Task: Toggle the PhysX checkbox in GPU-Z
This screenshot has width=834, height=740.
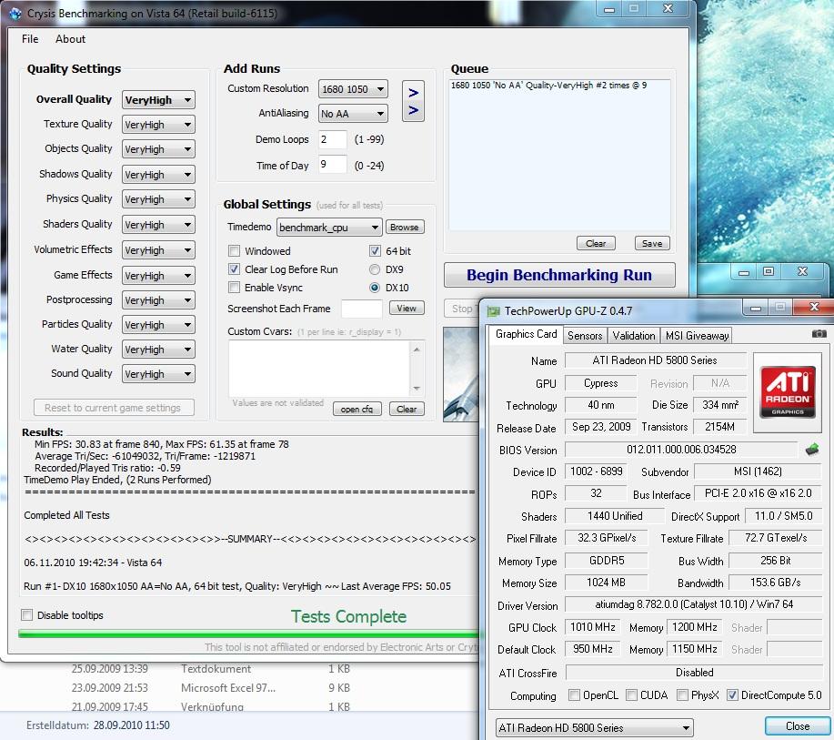Action: [682, 694]
